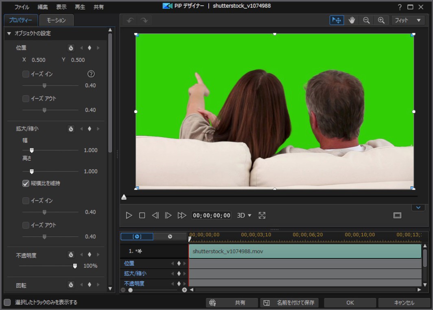Select the hand pan tool
This screenshot has width=433, height=310.
[x=352, y=20]
